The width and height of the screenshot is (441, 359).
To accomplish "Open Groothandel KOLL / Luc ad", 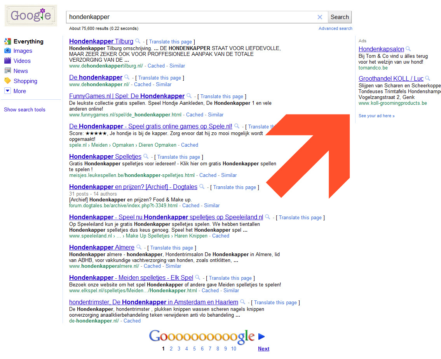I will click(x=391, y=79).
